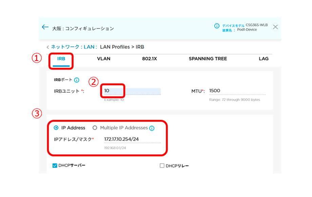Click the info icon beside デバイスモデル
This screenshot has height=197, width=312.
(x=217, y=26)
